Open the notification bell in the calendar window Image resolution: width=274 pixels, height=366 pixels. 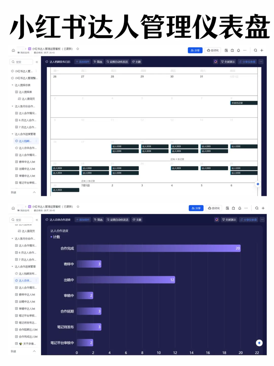coord(238,50)
